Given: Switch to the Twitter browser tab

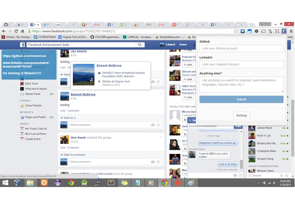Looking at the screenshot, I should tap(46, 25).
